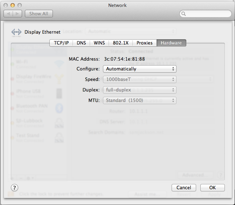Click the Network window title
This screenshot has width=235, height=205.
pos(117,5)
